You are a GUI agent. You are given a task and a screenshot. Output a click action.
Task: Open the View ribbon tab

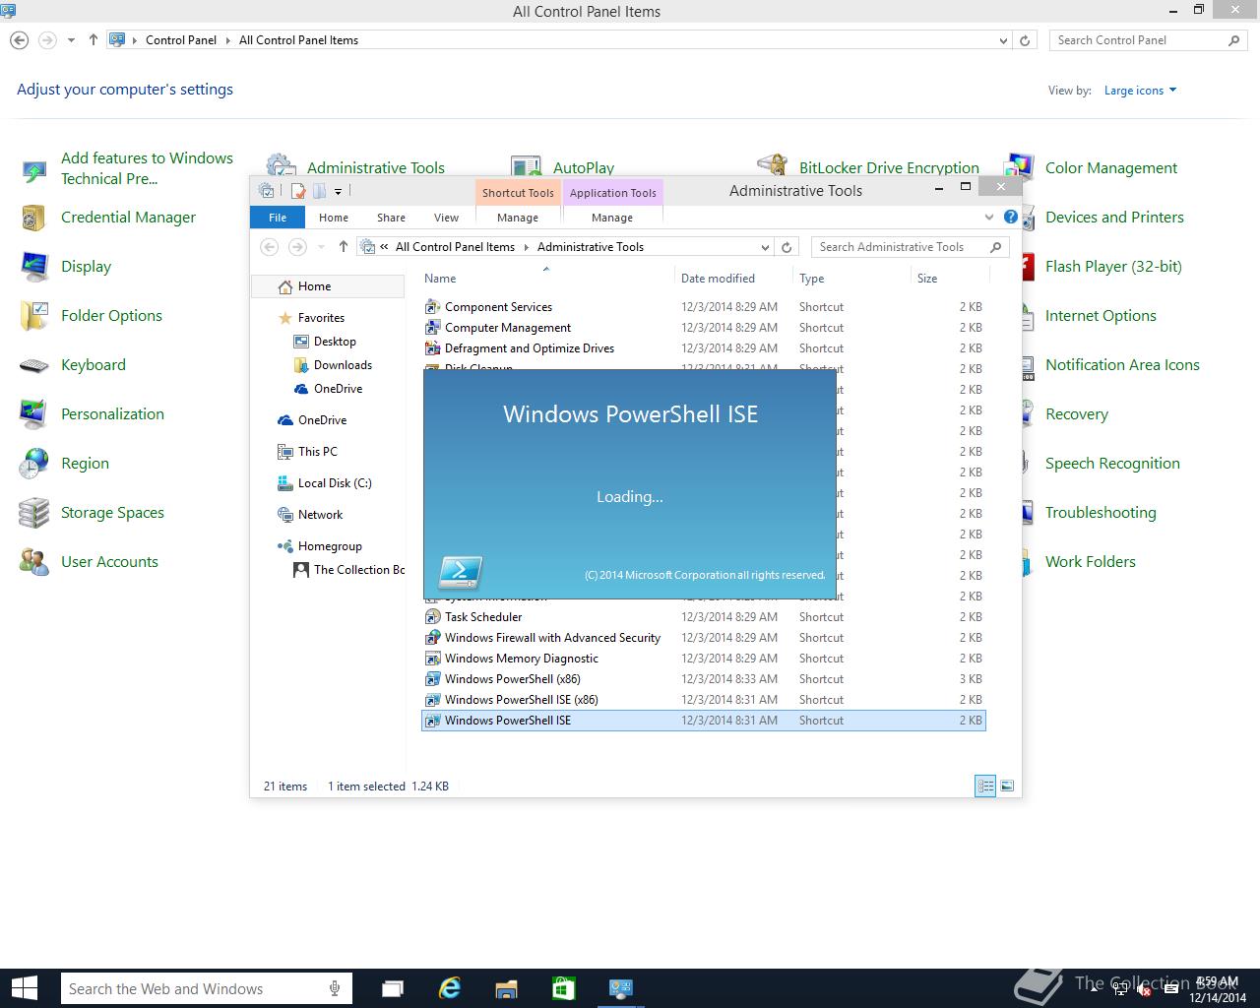point(446,218)
